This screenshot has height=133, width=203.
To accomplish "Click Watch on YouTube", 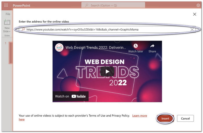I will pyautogui.click(x=70, y=96).
